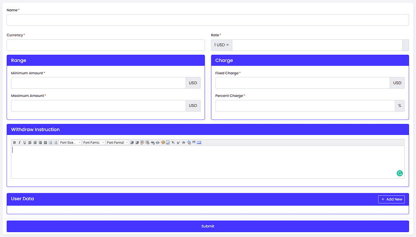Select the Percent Charge input field

click(305, 106)
